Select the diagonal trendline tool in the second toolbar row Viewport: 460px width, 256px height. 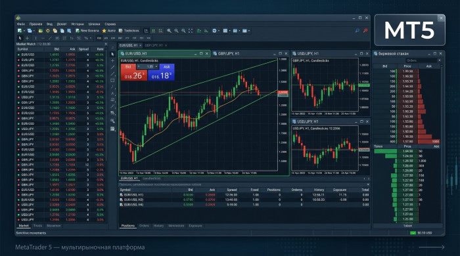click(x=50, y=38)
